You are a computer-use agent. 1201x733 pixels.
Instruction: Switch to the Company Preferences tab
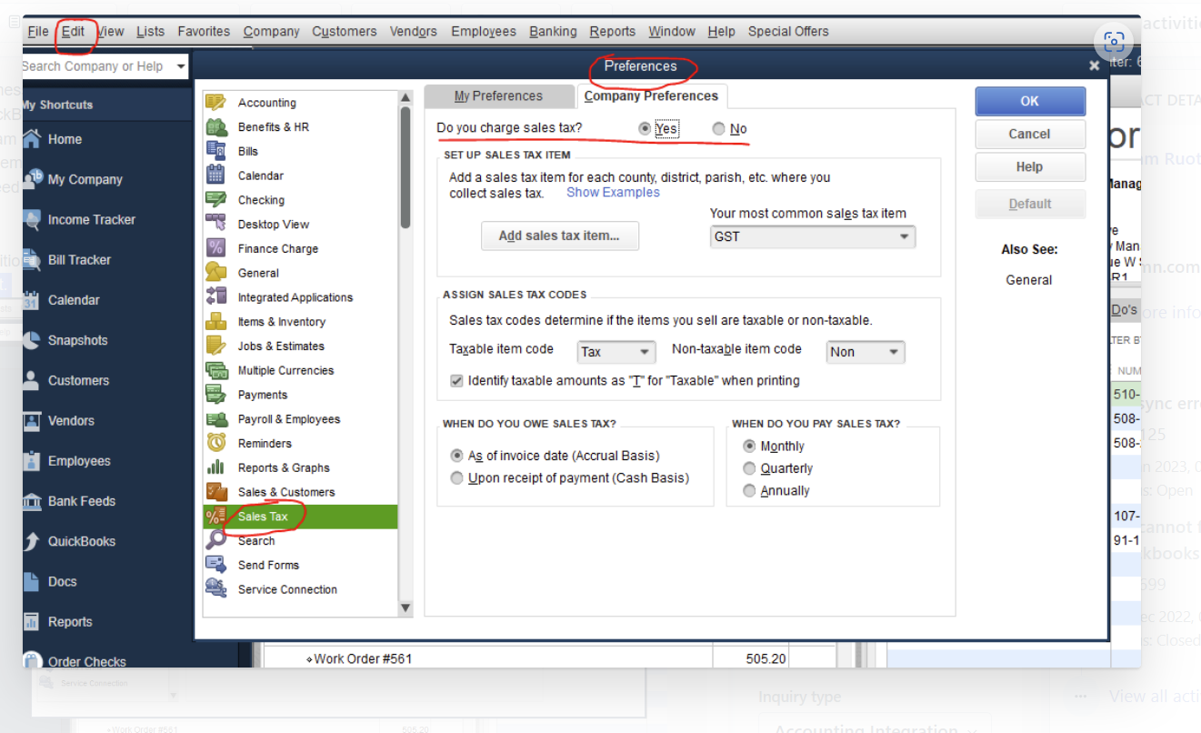coord(651,95)
